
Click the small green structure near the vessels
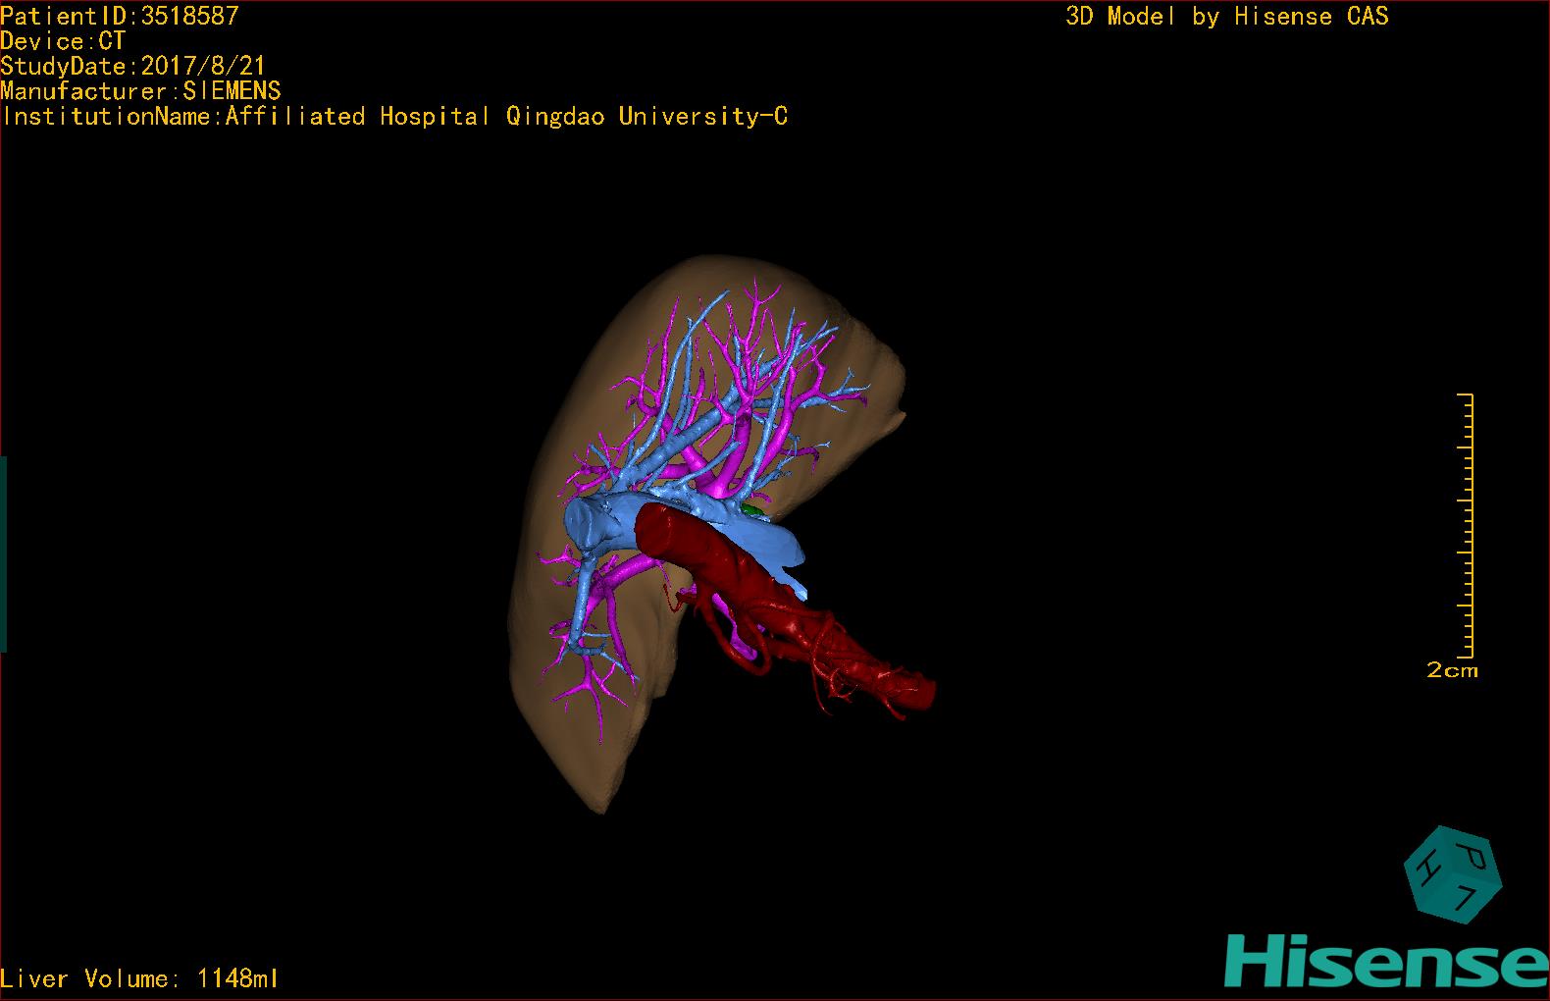[x=753, y=510]
